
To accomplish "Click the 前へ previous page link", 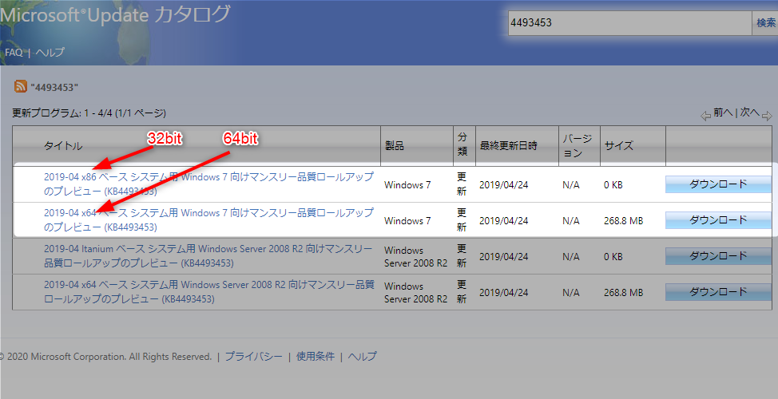I will (723, 113).
